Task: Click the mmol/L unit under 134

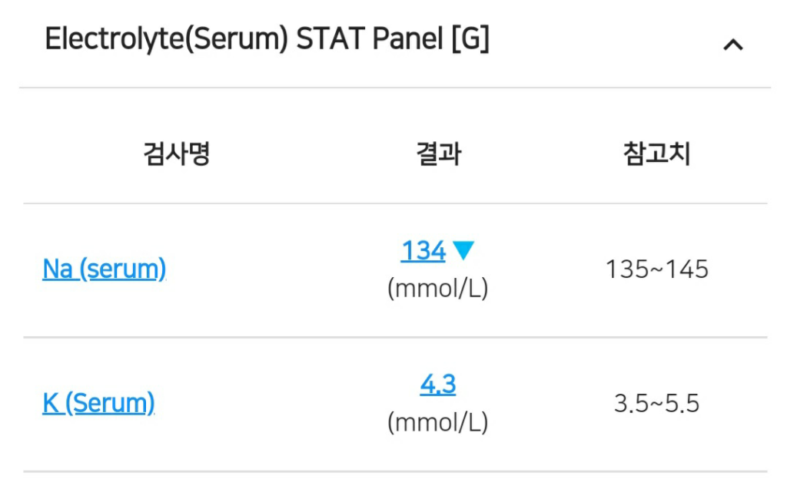Action: click(x=437, y=289)
